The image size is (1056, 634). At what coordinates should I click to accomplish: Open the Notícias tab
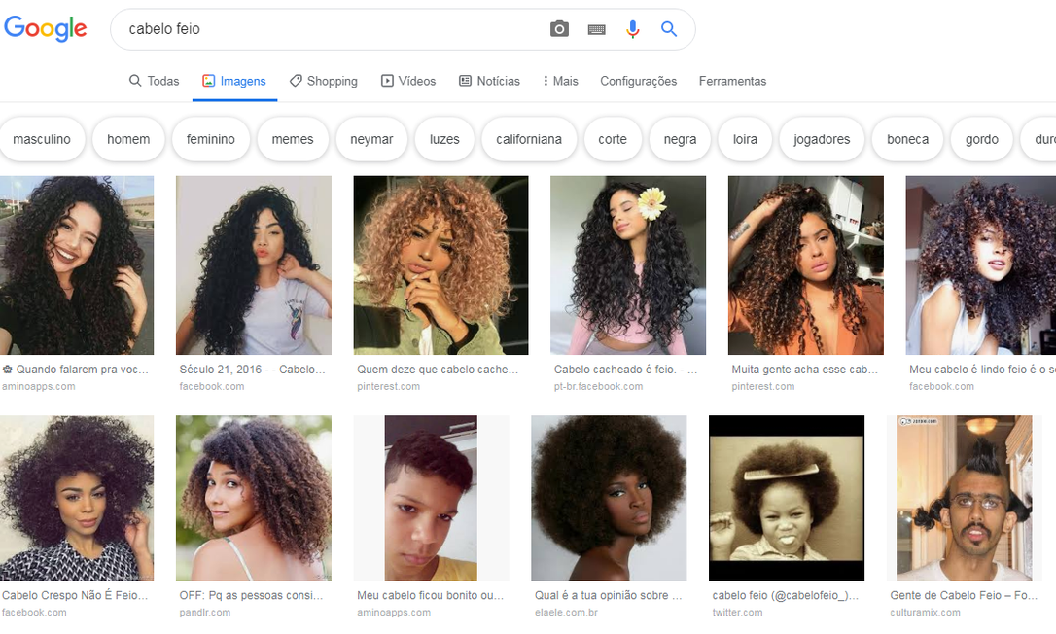pyautogui.click(x=489, y=81)
